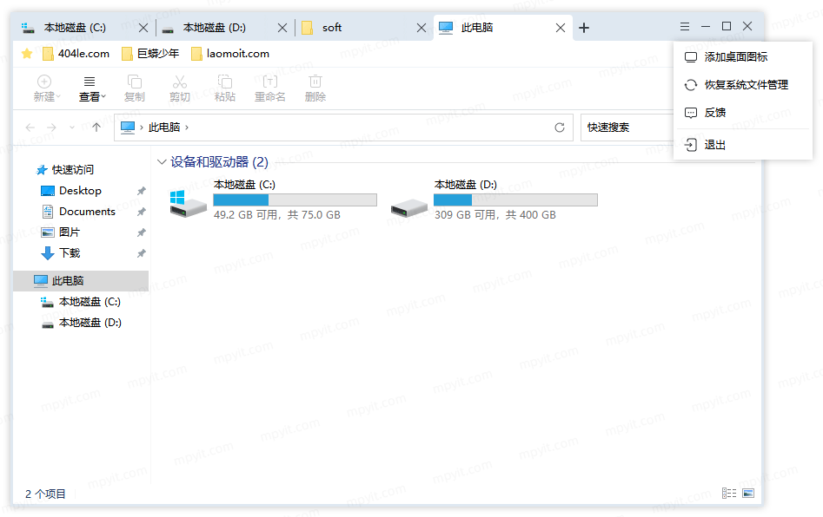This screenshot has height=517, width=823.
Task: Switch to the 本地磁盘 (C:) tab
Action: 75,28
